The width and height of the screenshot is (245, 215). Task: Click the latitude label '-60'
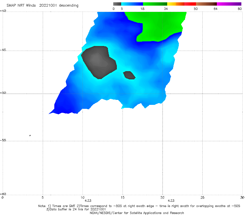click(3, 194)
